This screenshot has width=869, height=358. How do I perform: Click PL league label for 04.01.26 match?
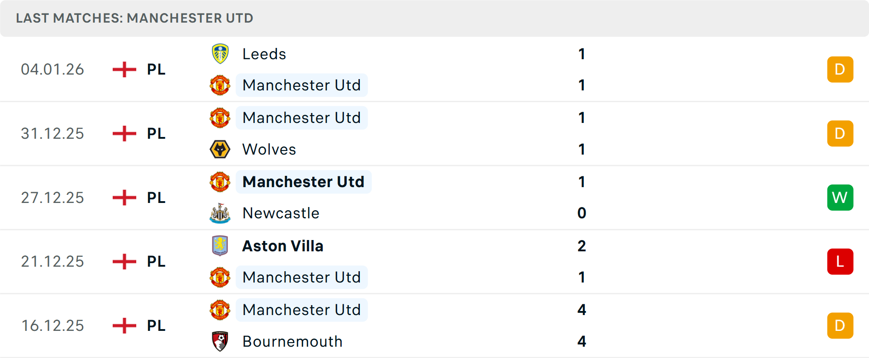[x=156, y=70]
